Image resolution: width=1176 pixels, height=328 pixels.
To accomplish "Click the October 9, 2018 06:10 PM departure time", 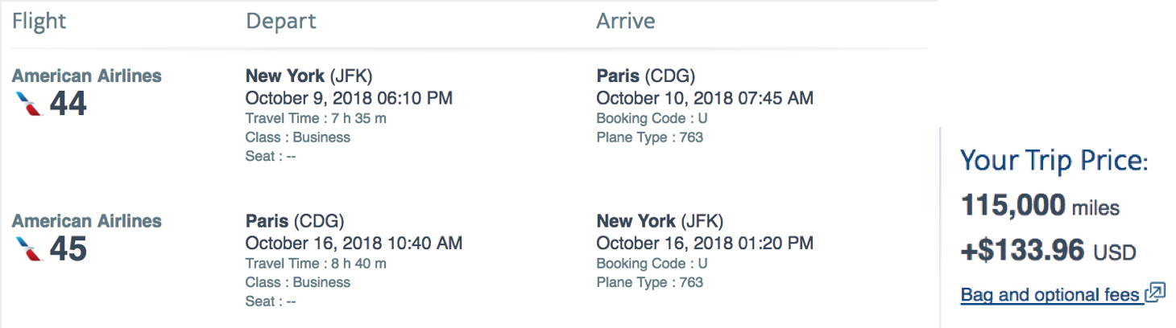I will tap(349, 98).
